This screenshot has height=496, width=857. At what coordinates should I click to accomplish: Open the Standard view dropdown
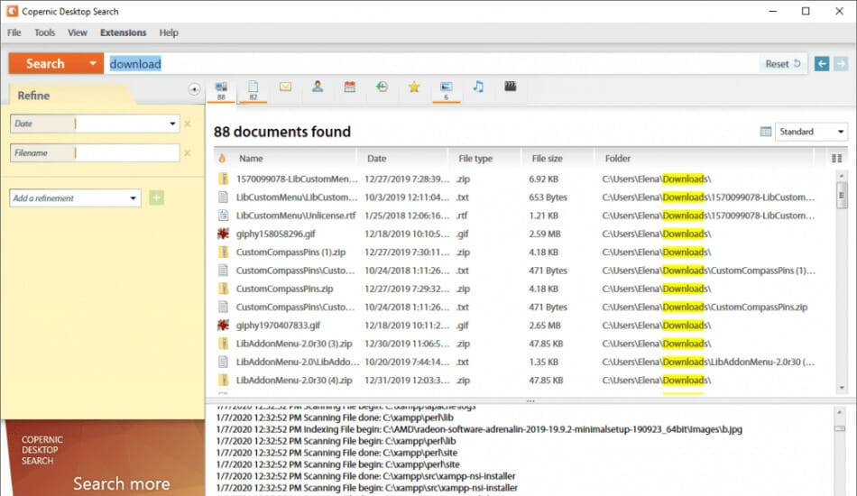pos(841,132)
